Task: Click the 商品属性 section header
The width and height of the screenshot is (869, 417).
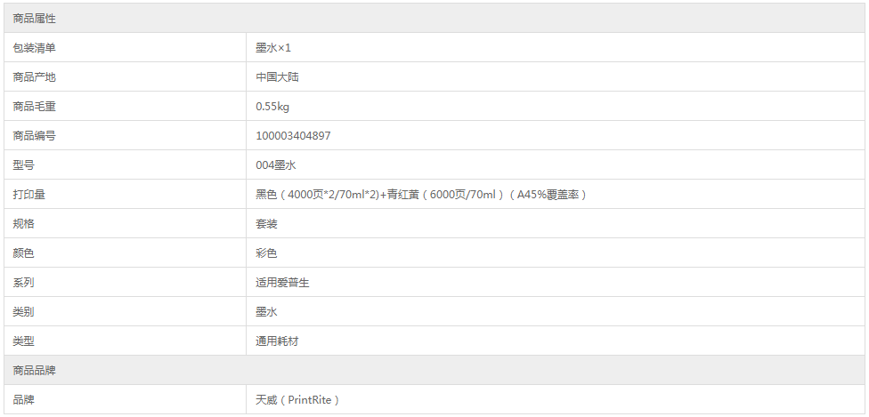Action: click(434, 19)
